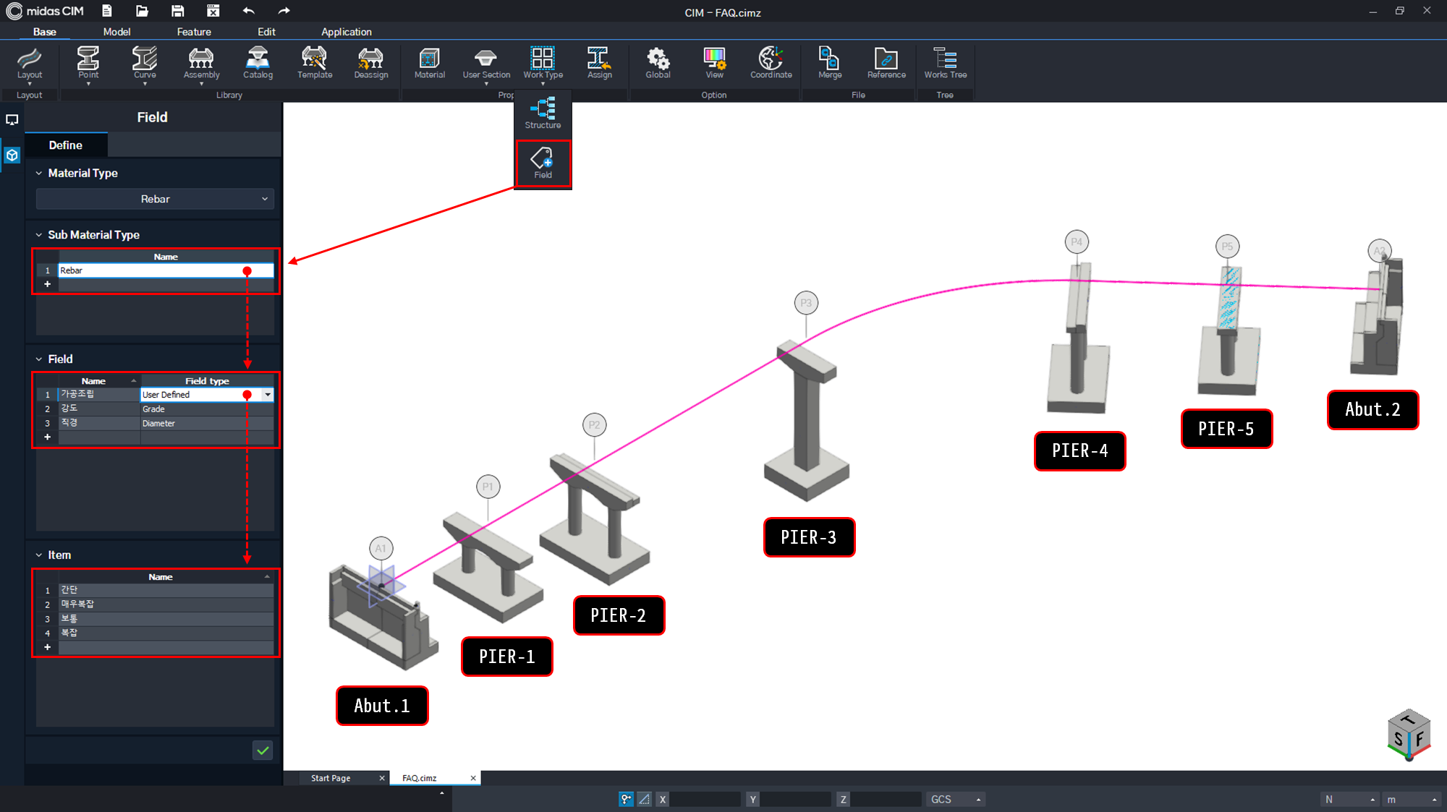1447x812 pixels.
Task: Click the pier marker P3 in viewport
Action: pyautogui.click(x=806, y=303)
